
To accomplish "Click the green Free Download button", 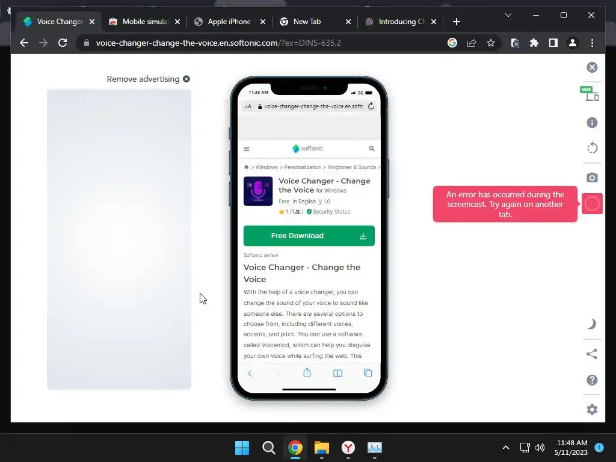I will (309, 236).
